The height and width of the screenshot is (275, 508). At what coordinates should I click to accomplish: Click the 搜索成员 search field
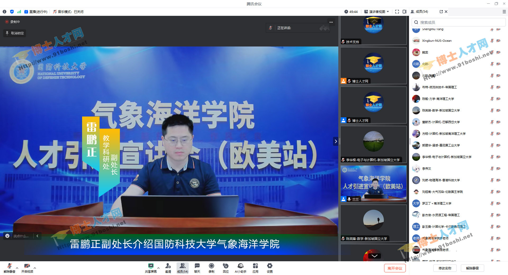point(459,22)
